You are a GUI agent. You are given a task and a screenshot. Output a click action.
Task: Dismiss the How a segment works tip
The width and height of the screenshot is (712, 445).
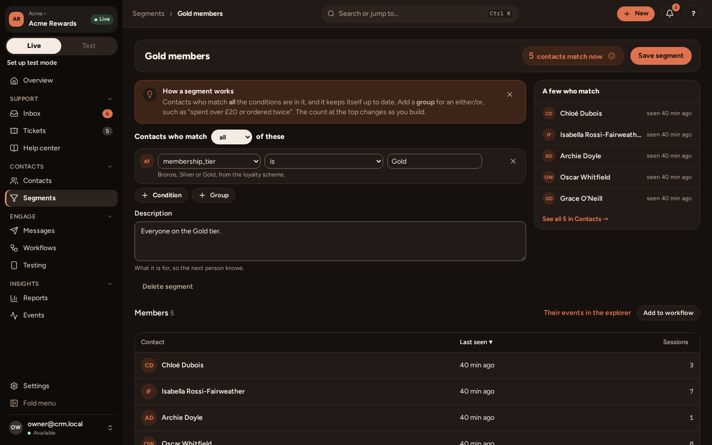(510, 94)
